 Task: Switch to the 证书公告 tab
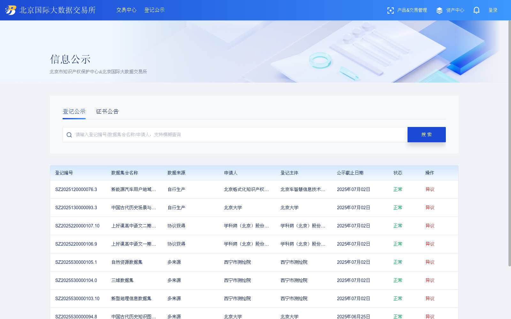pos(107,111)
